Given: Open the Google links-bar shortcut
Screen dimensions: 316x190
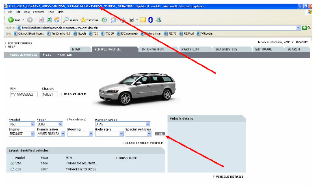Looking at the screenshot, I should 80,33.
